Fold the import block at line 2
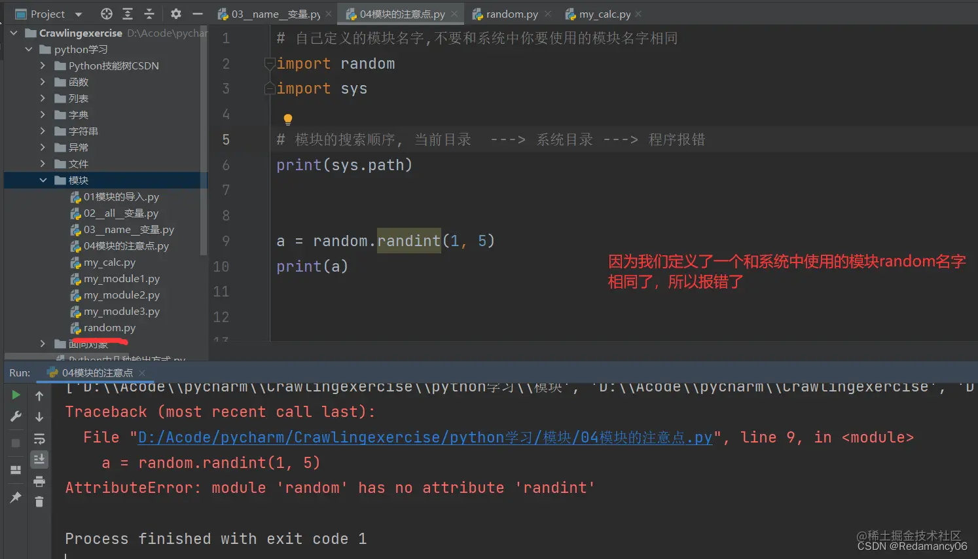The image size is (978, 559). [269, 63]
